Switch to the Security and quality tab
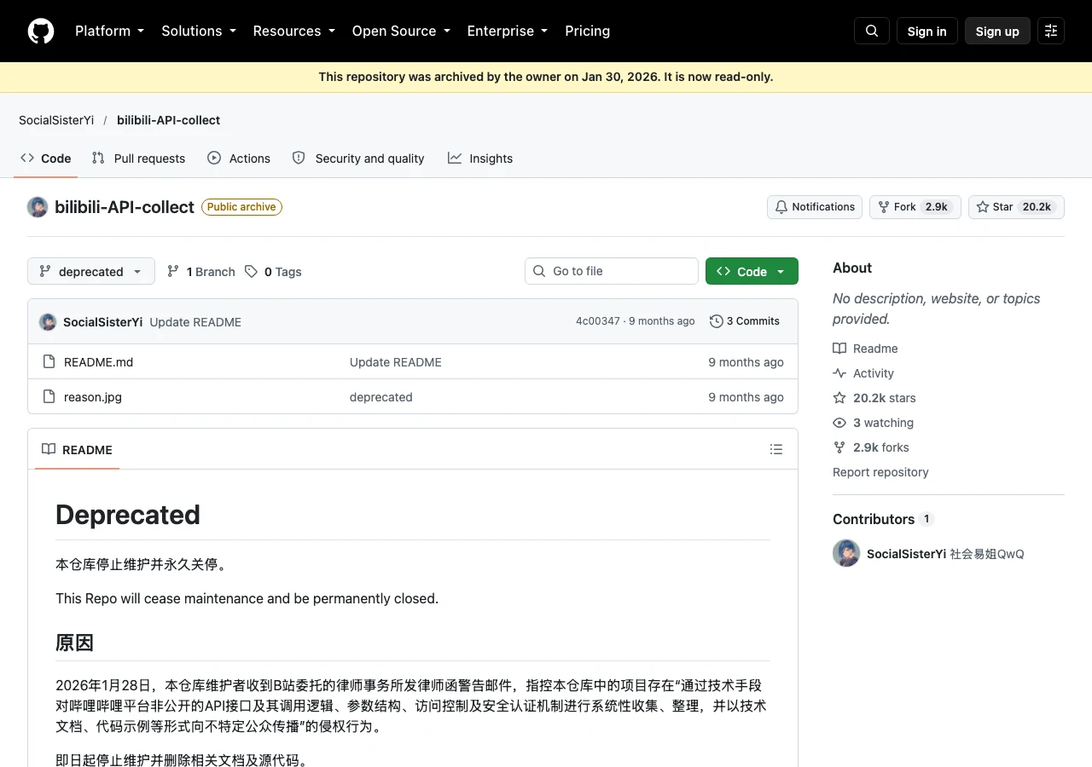 pos(358,159)
